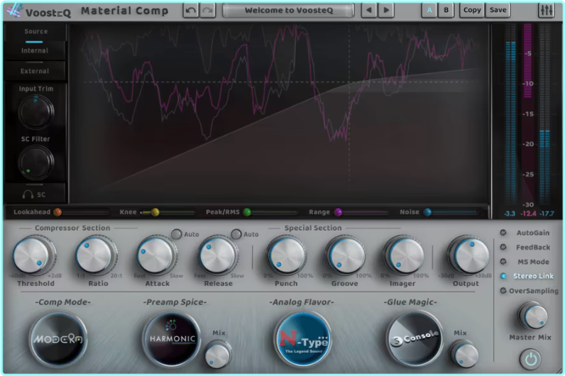This screenshot has width=565, height=376.
Task: Switch to the B state
Action: click(x=446, y=11)
